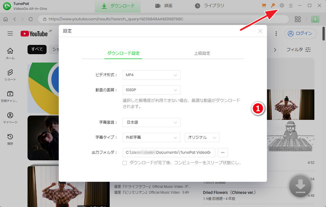This screenshot has width=326, height=207.
Task: Click the 出力フォルダ path field
Action: pos(169,152)
